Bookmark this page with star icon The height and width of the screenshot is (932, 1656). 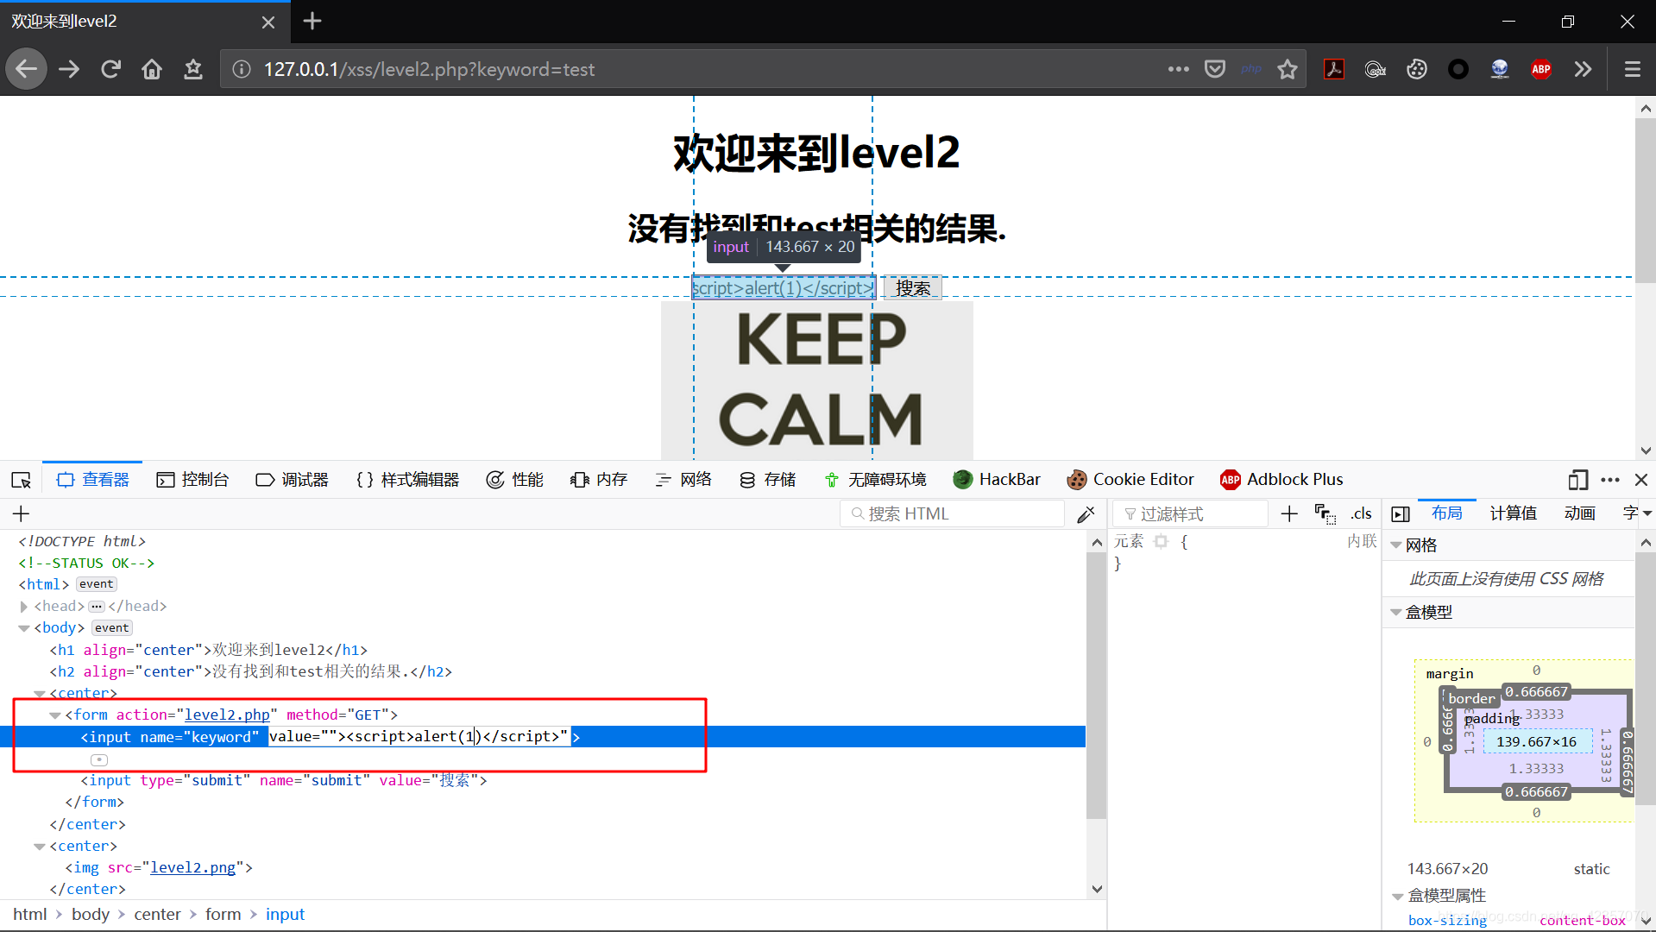coord(1288,69)
